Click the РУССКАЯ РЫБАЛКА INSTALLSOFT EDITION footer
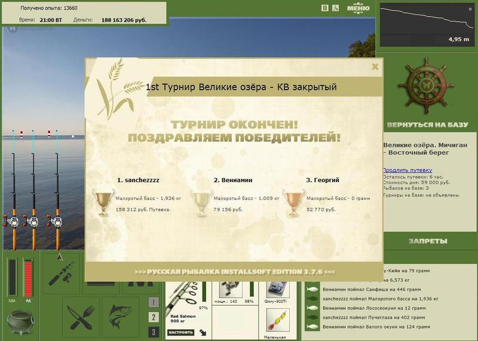 click(x=234, y=272)
